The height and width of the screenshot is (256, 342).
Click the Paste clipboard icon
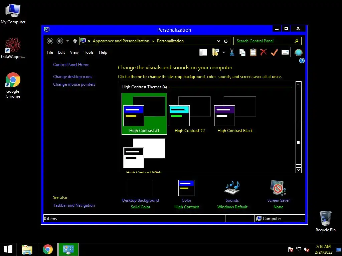(x=253, y=52)
